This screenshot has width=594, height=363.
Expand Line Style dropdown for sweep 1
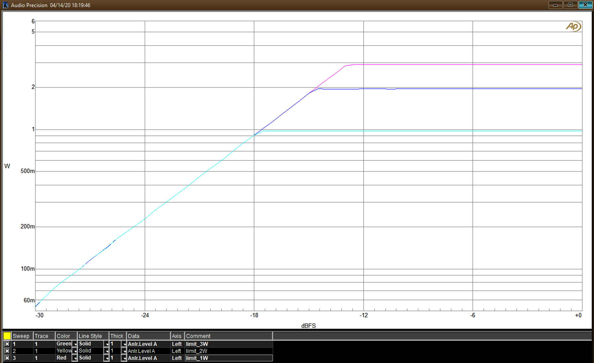(106, 344)
